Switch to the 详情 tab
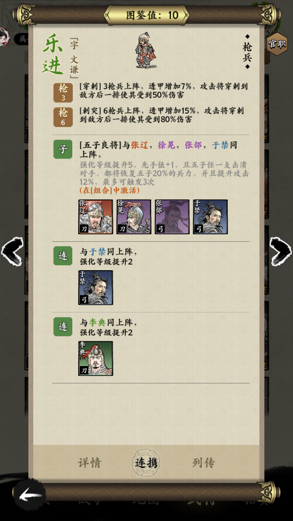This screenshot has height=521, width=293. pyautogui.click(x=89, y=463)
